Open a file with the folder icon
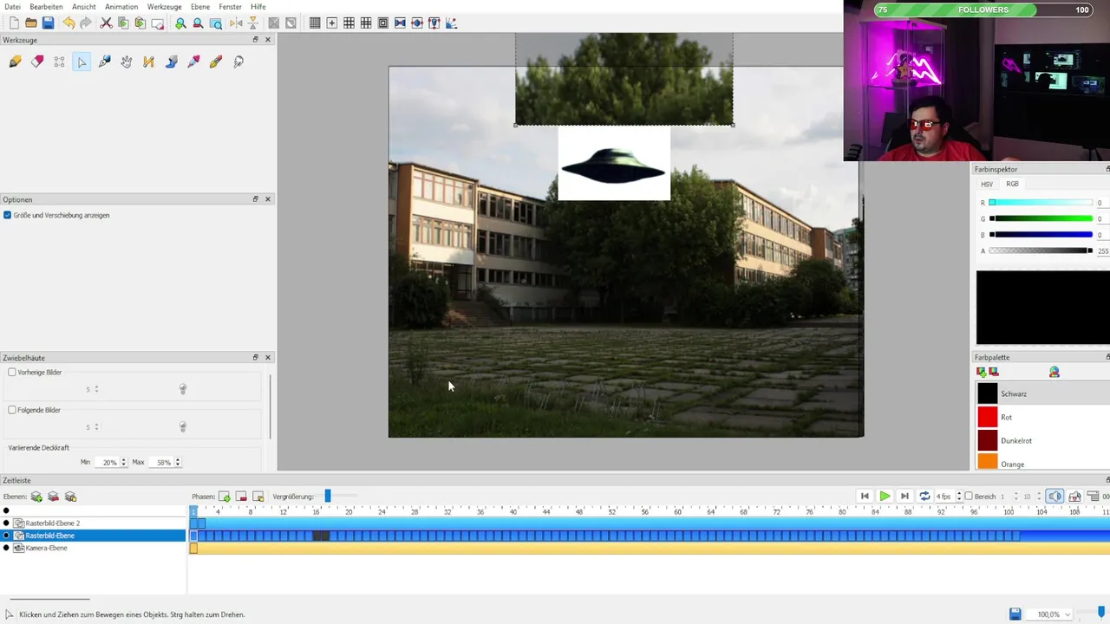The image size is (1110, 624). 31,23
